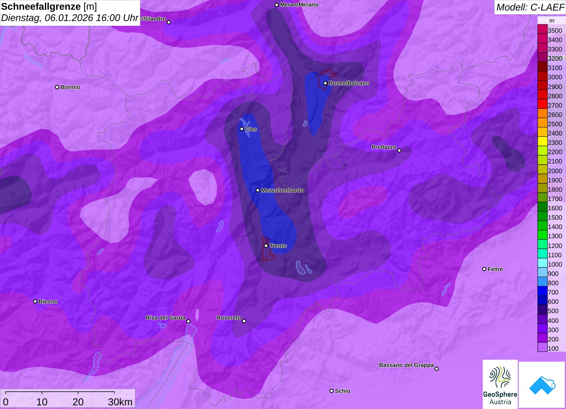Select the 500 m dark purple swatch

click(543, 309)
